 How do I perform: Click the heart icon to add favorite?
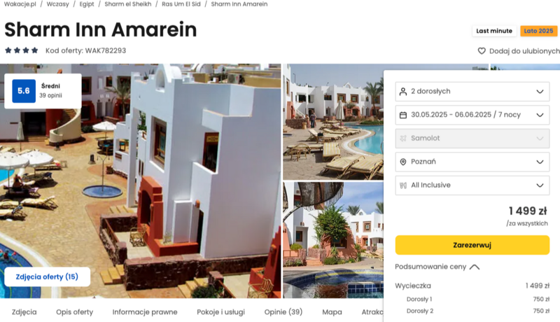[482, 51]
